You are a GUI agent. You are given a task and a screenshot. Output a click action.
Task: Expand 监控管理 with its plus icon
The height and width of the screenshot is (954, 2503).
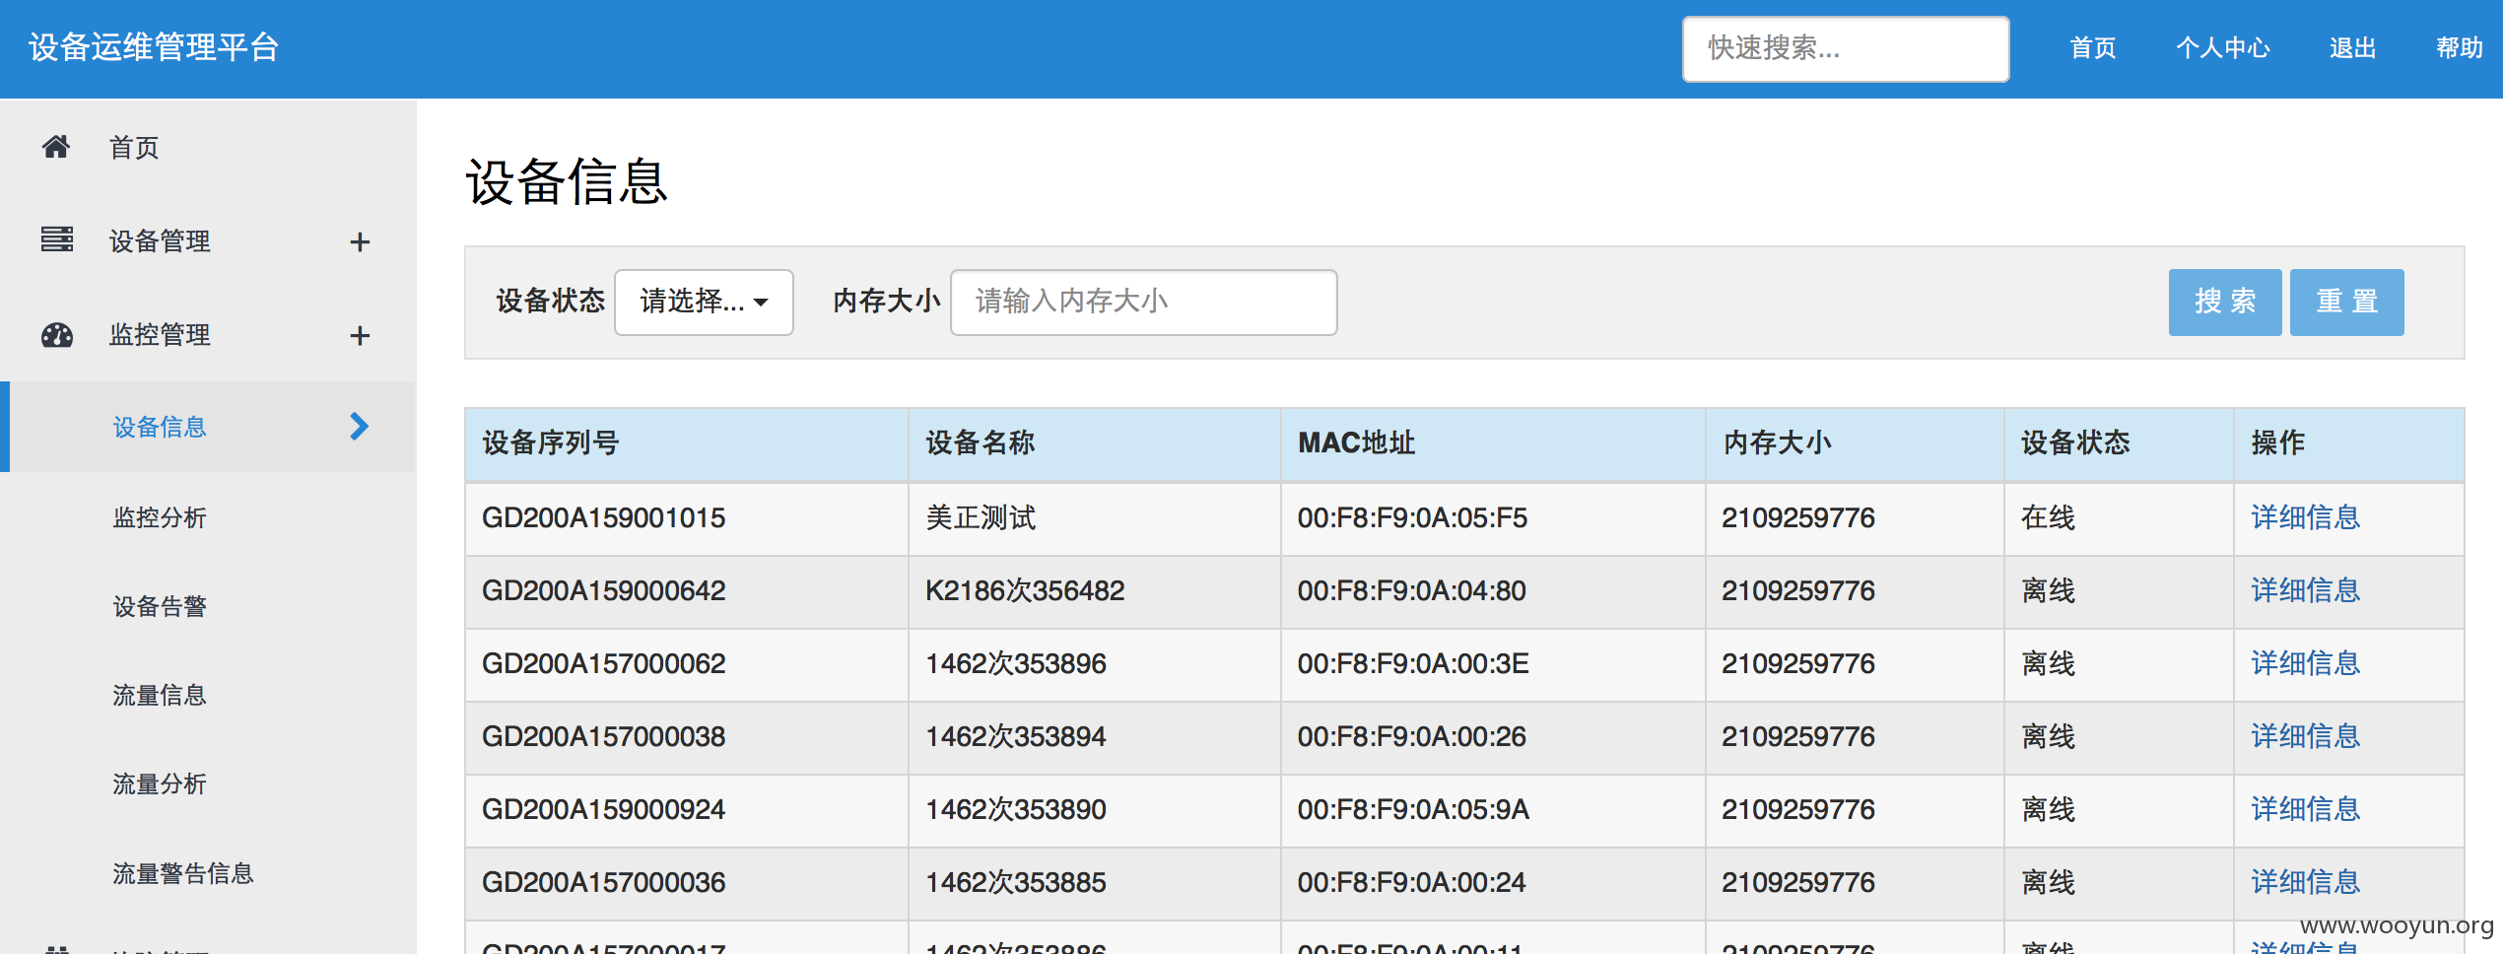pos(360,335)
